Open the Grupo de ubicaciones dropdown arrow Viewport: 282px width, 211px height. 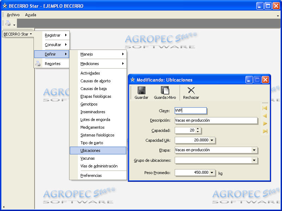[x=254, y=160]
